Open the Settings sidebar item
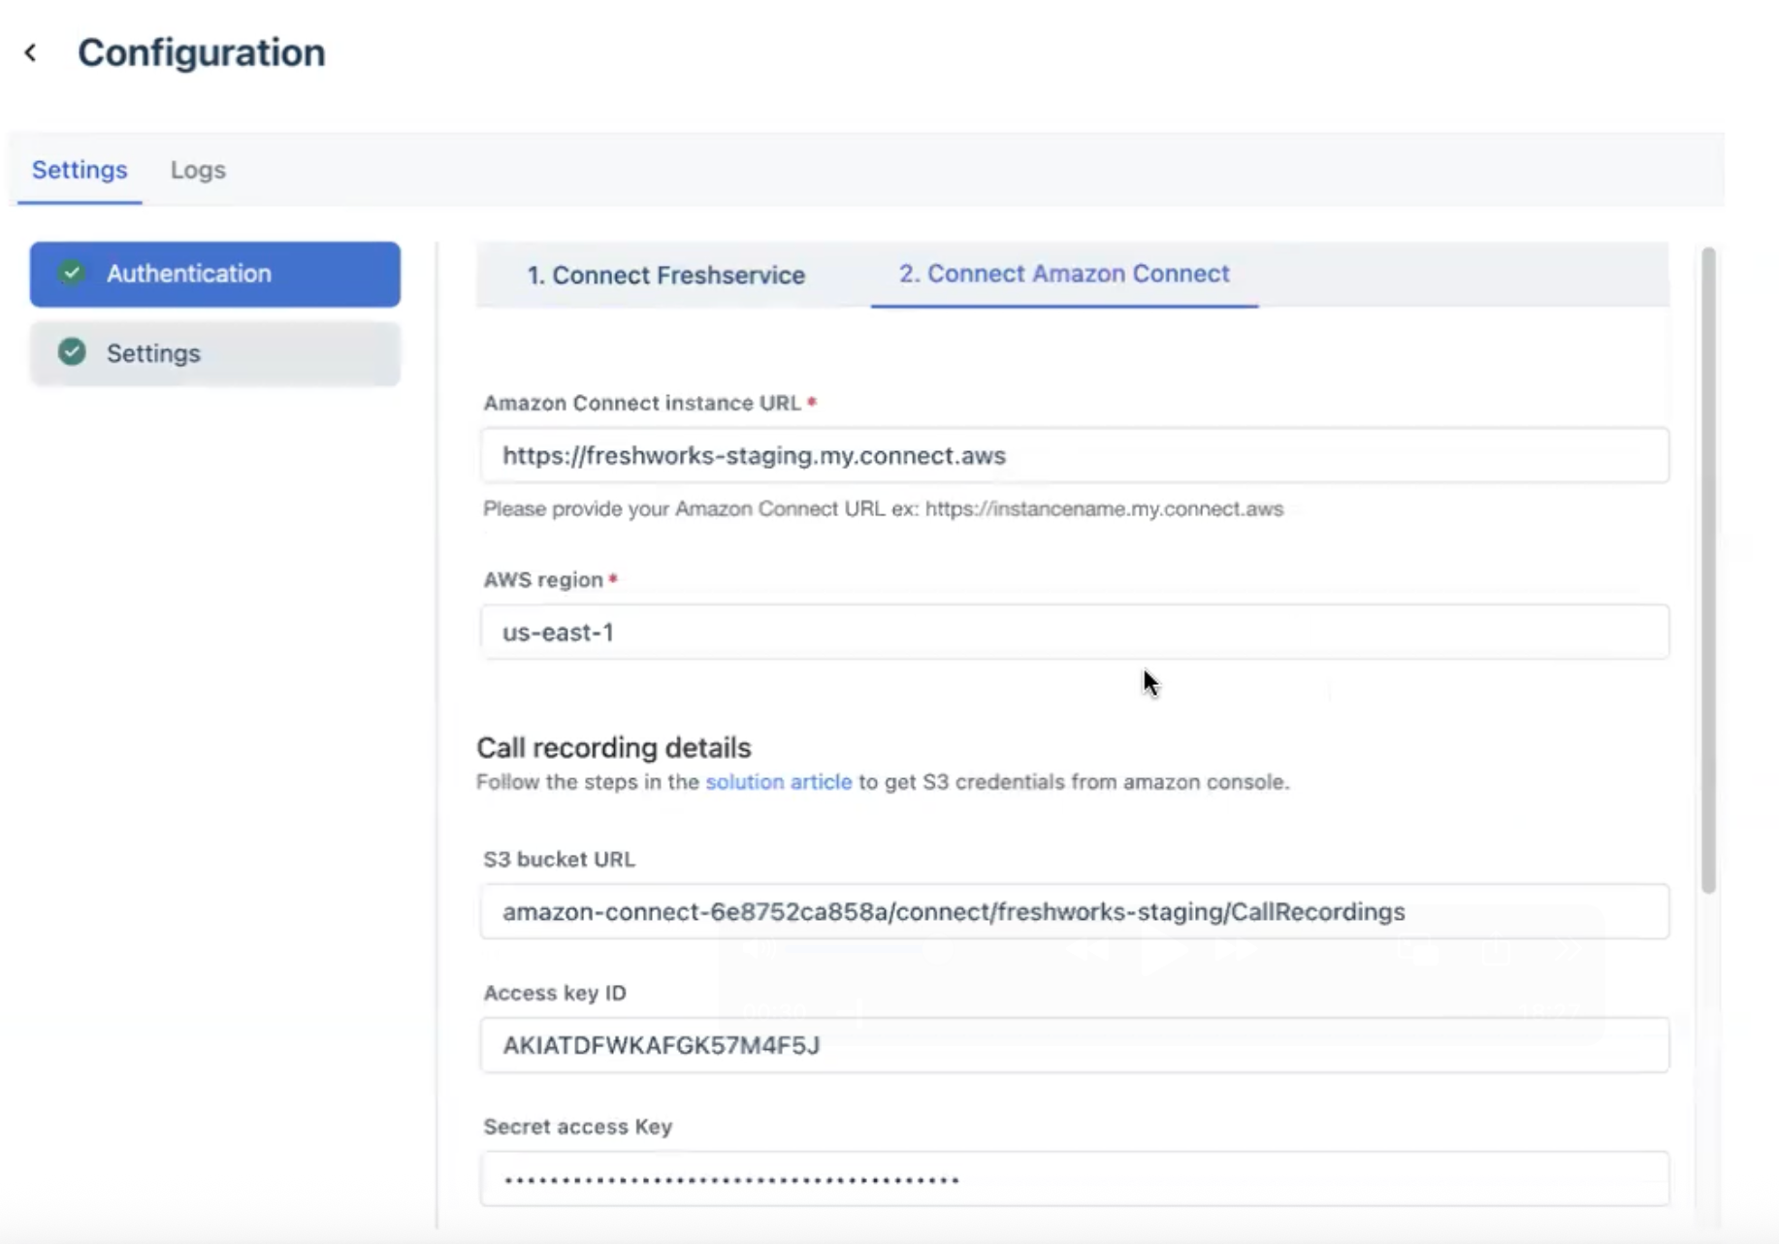 tap(214, 353)
